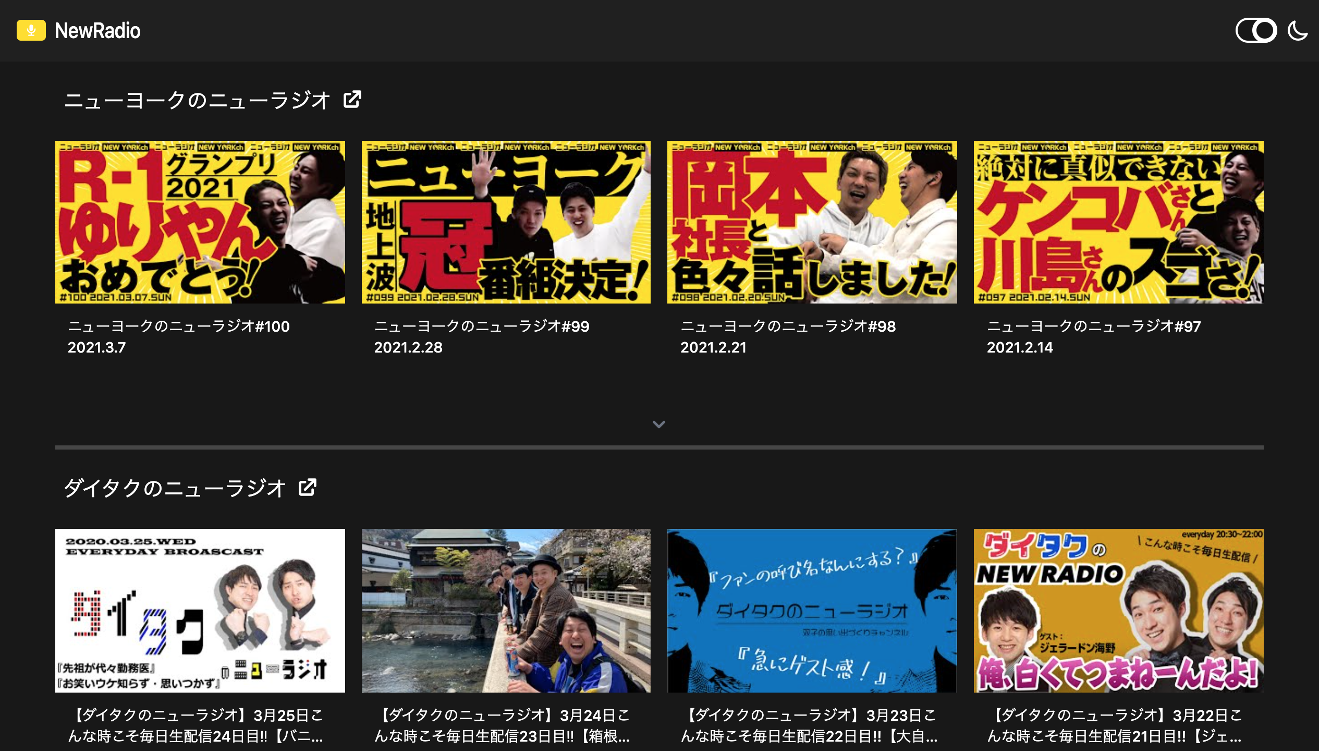Open the NewRadio home title
1319x751 pixels.
coord(97,31)
